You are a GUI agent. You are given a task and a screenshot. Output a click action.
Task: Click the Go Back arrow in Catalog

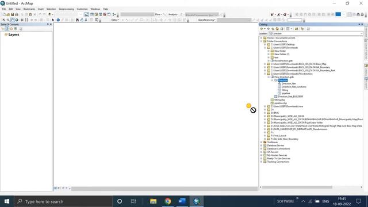[261, 29]
